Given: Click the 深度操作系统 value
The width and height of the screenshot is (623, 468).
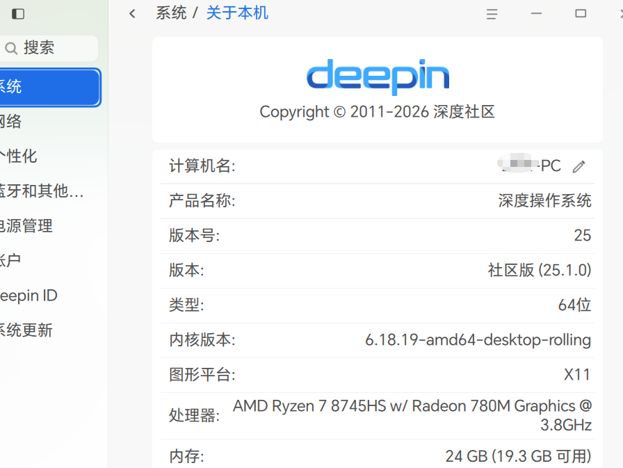Looking at the screenshot, I should pyautogui.click(x=544, y=201).
